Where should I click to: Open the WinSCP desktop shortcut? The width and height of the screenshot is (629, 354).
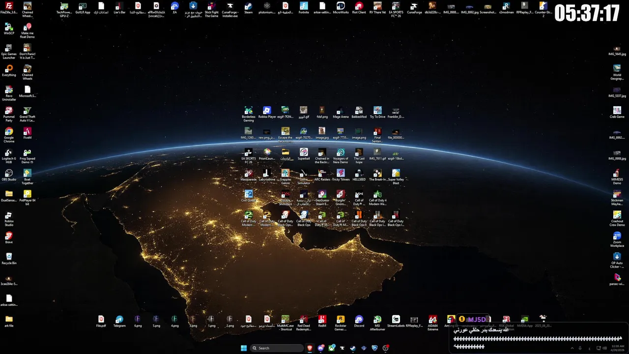click(x=9, y=29)
